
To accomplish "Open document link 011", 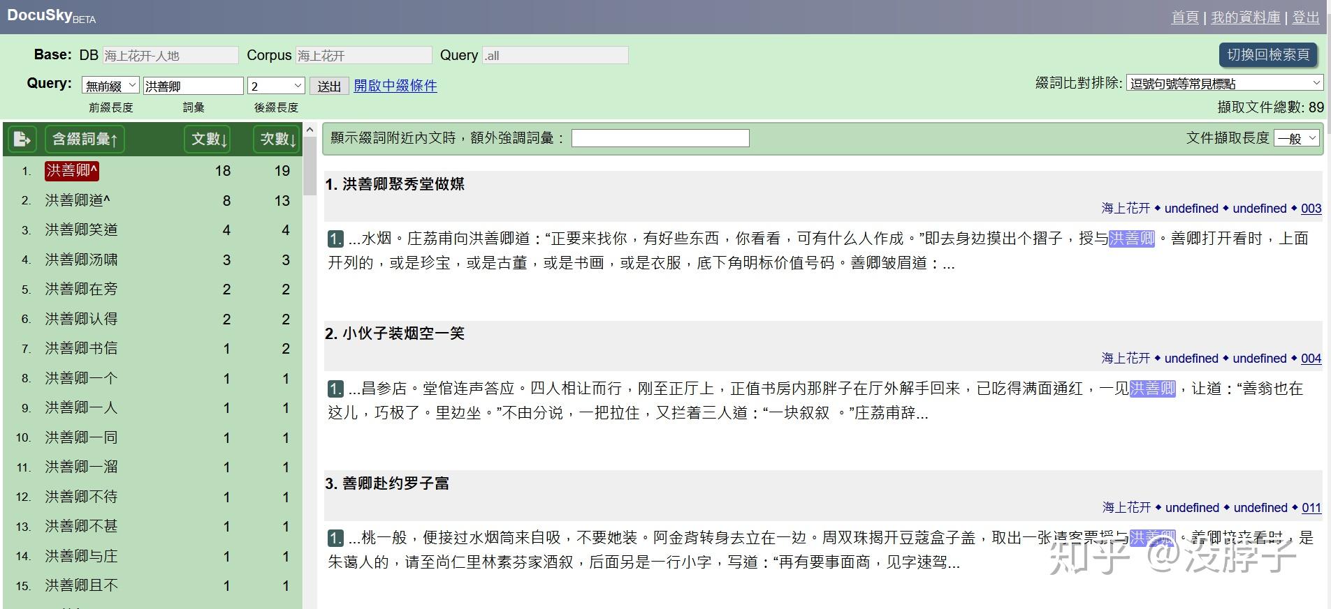I will click(1311, 508).
